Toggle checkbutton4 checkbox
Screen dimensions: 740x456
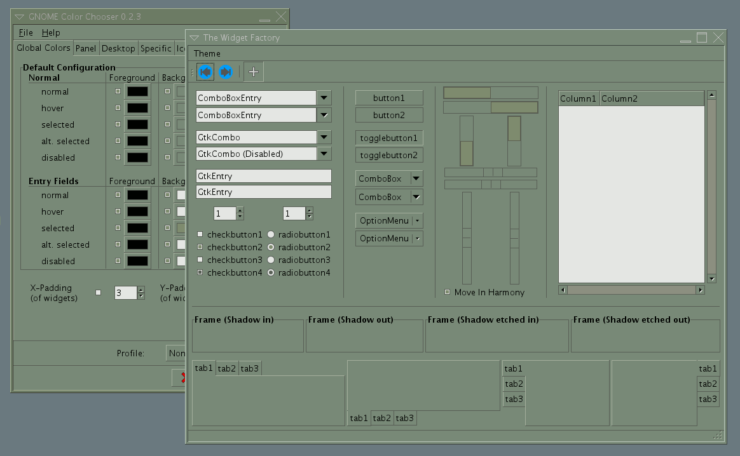click(x=200, y=272)
